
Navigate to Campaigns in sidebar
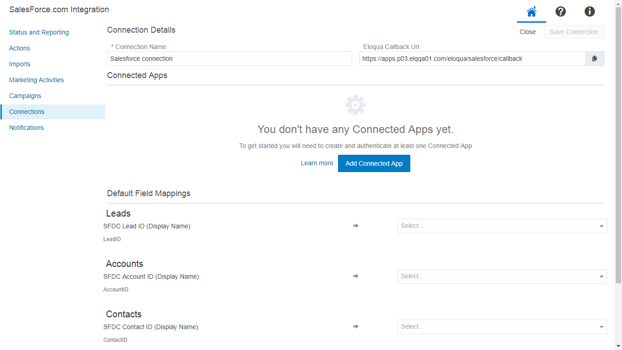[x=25, y=96]
